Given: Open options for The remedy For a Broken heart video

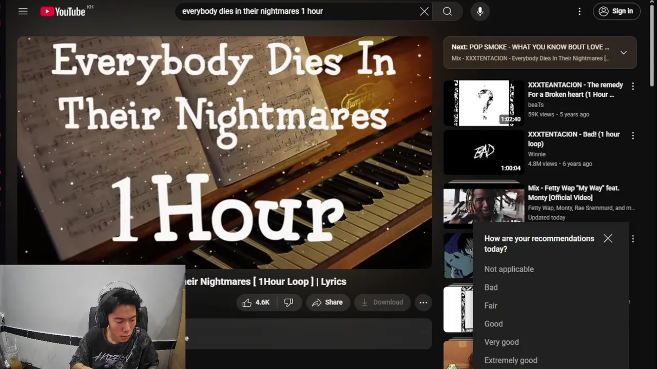Looking at the screenshot, I should (633, 87).
